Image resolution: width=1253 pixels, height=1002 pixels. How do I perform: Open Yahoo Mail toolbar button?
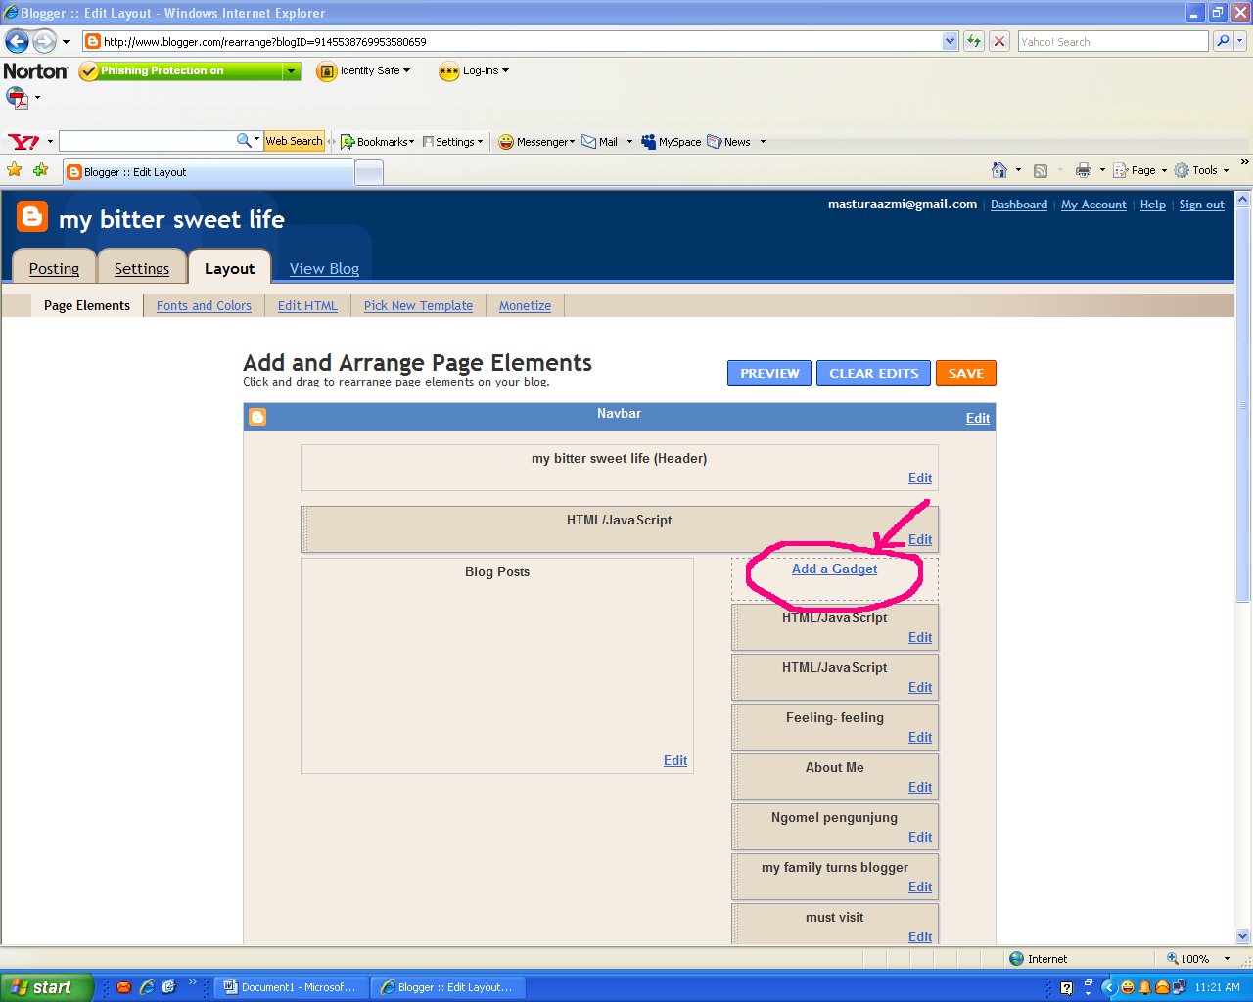[600, 142]
